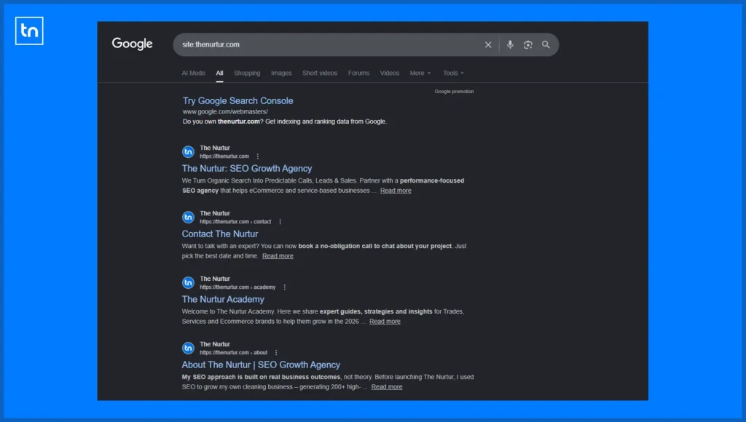Open three-dot menu for academy result

click(285, 287)
